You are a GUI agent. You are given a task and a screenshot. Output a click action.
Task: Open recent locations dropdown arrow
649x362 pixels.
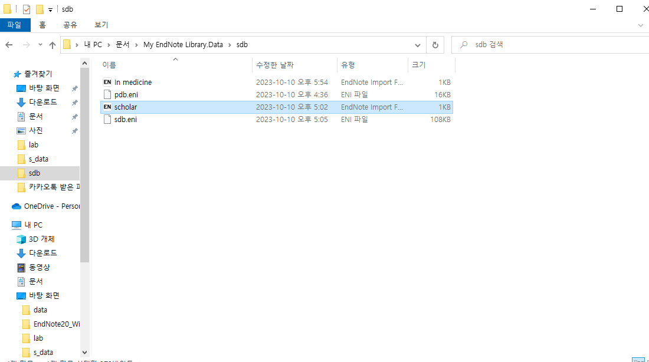[x=40, y=45]
